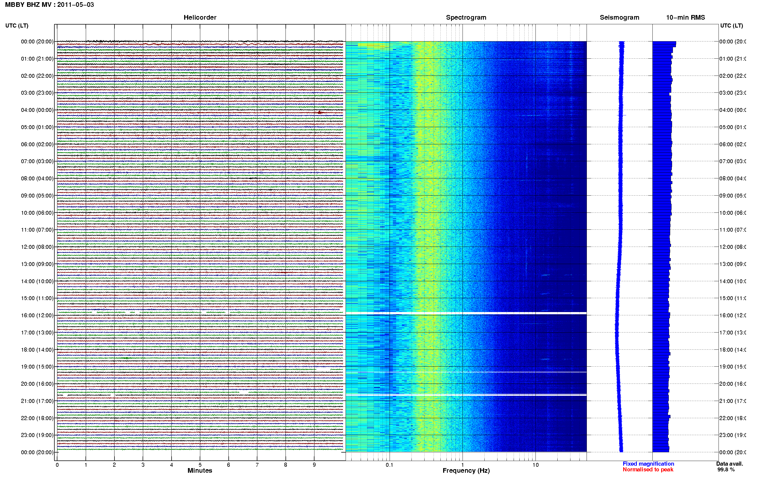Click the left '10:00 (06:00)' time label
The image size is (777, 485).
coord(37,213)
